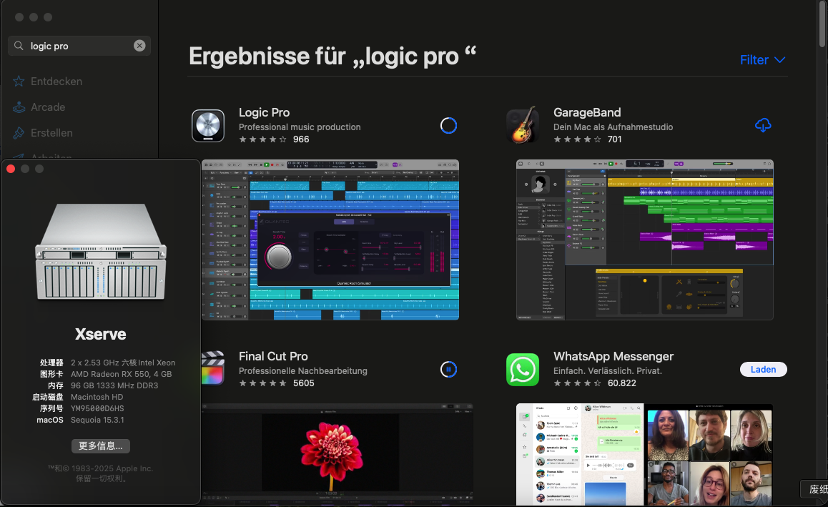Open the WhatsApp screenshot preview
The height and width of the screenshot is (507, 828).
tap(645, 455)
